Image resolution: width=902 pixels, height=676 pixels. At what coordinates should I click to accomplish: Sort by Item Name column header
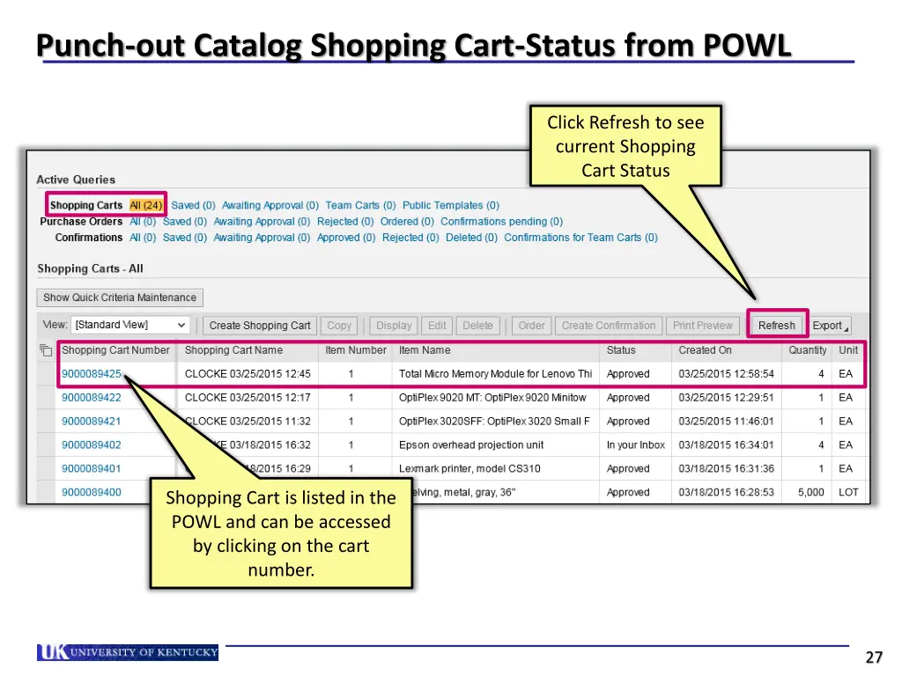(496, 350)
